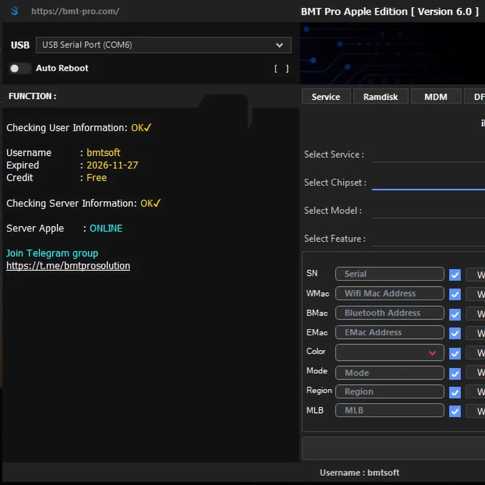
Task: Click the Bluetooth Address field
Action: pyautogui.click(x=390, y=313)
